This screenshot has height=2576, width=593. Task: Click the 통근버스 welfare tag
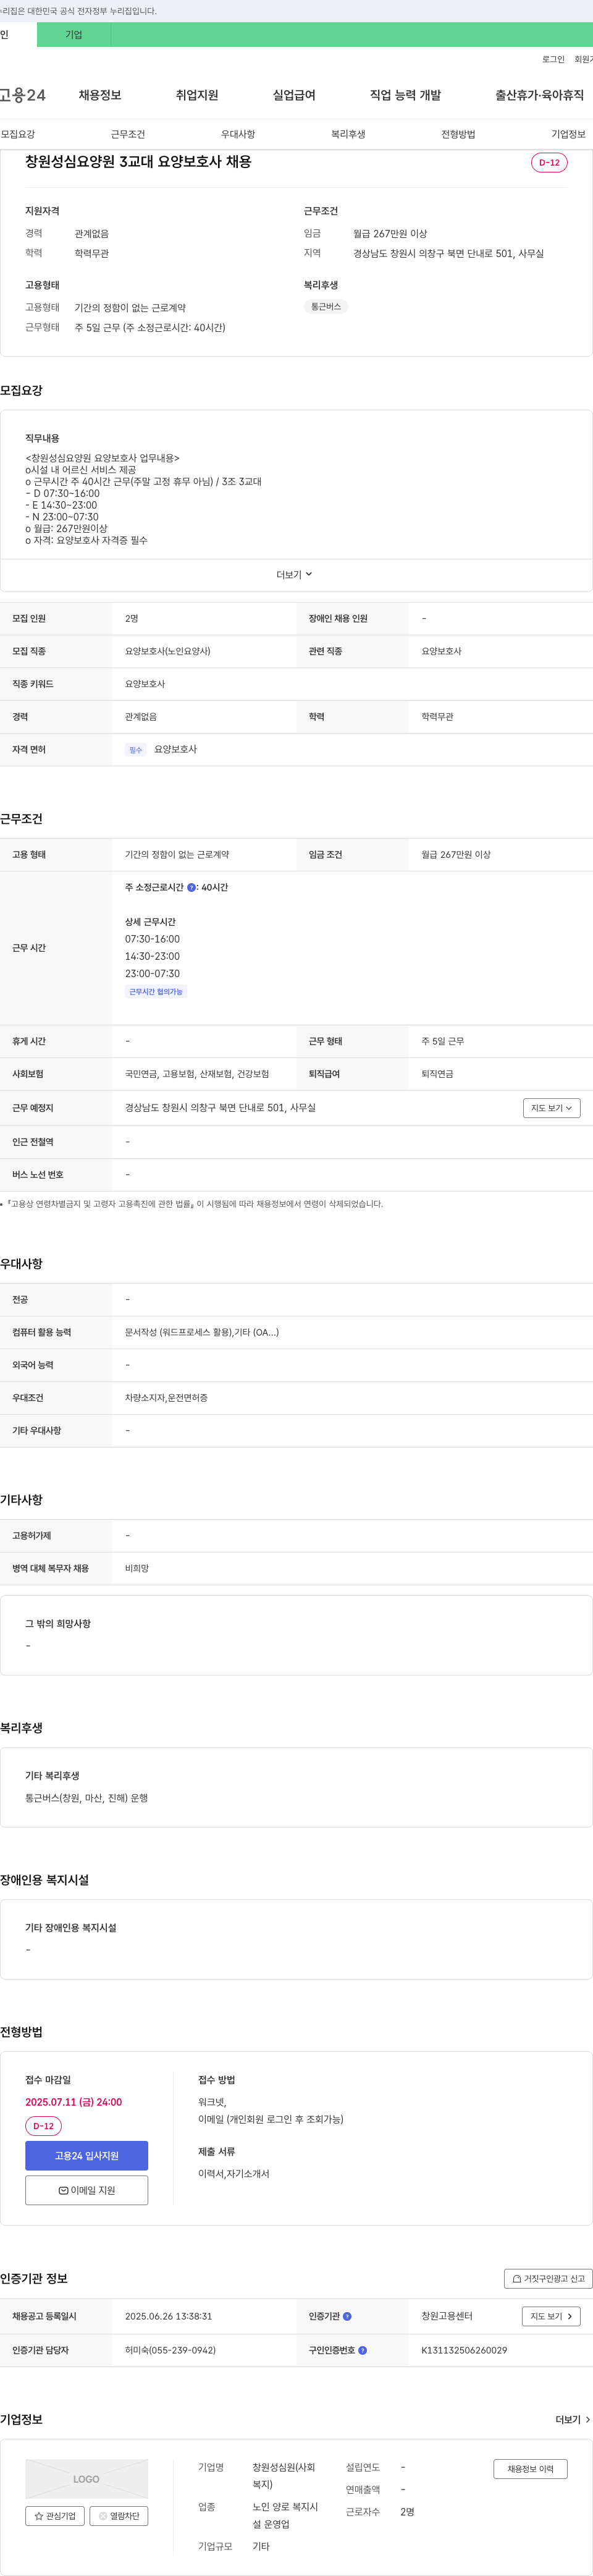[x=326, y=307]
